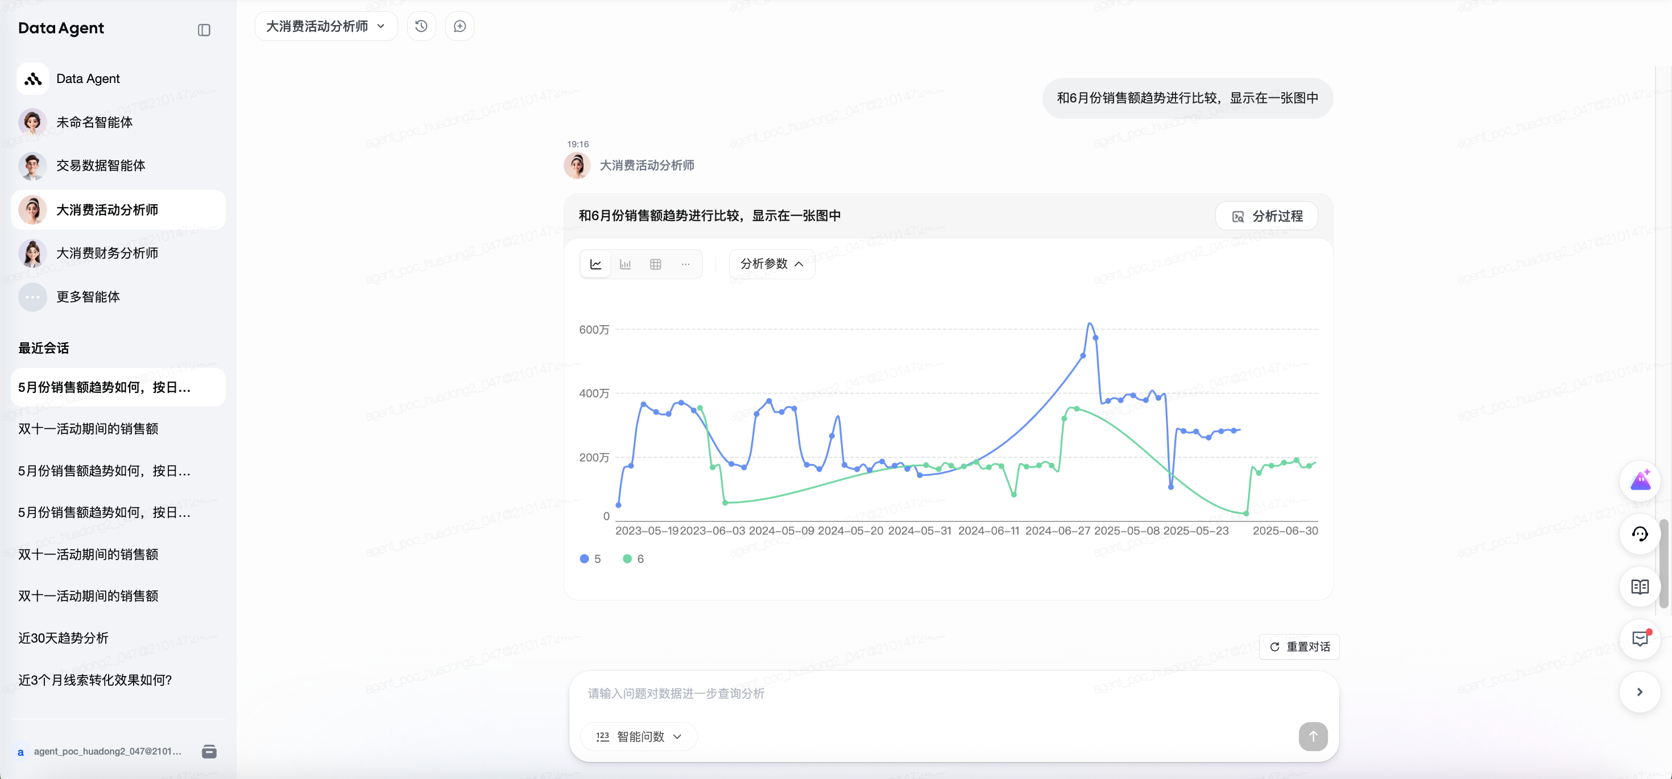Open 智能问数 mode dropdown
This screenshot has height=779, width=1672.
pyautogui.click(x=639, y=737)
